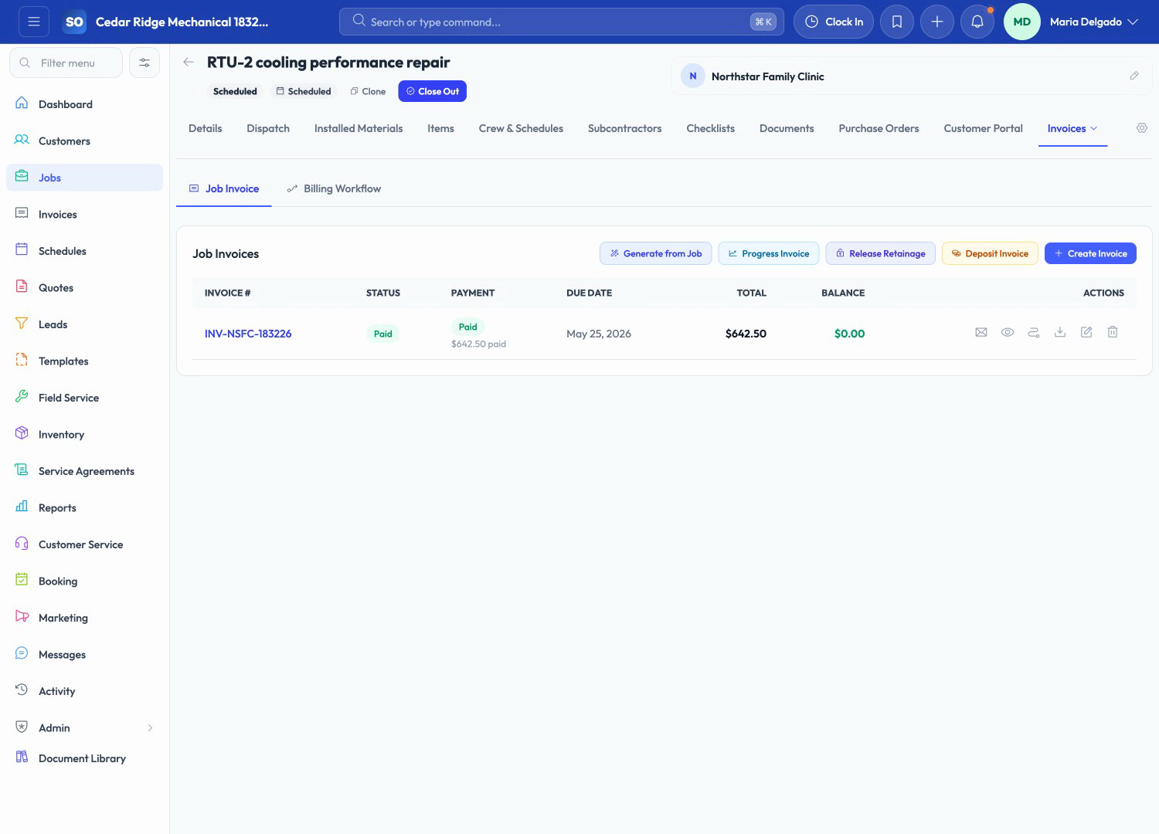Open the Crew & Schedules tab

click(x=521, y=128)
